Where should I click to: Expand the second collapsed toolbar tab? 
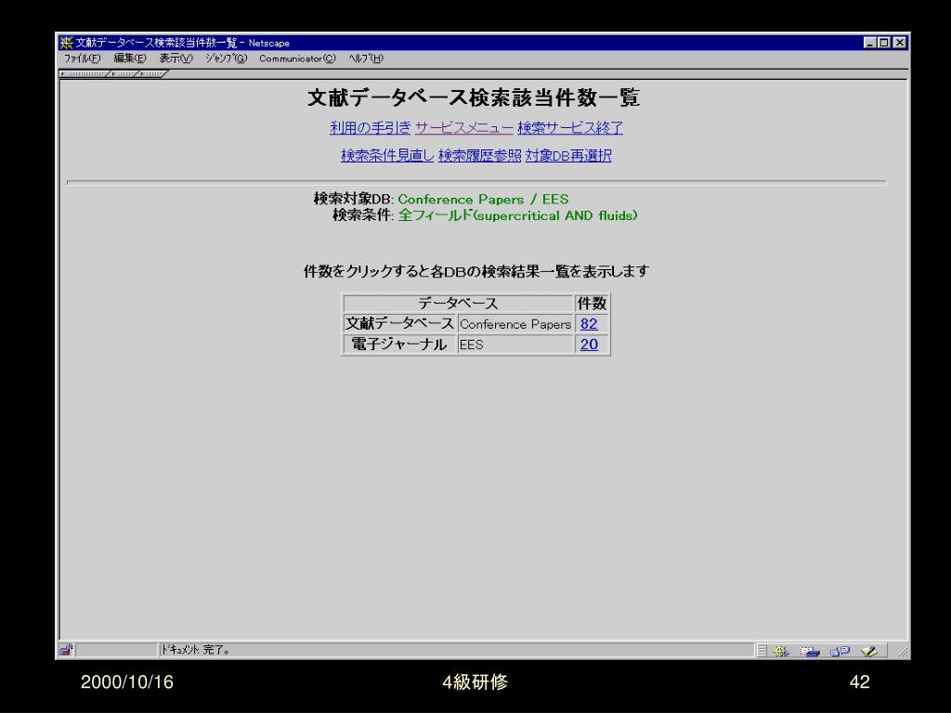pos(125,74)
